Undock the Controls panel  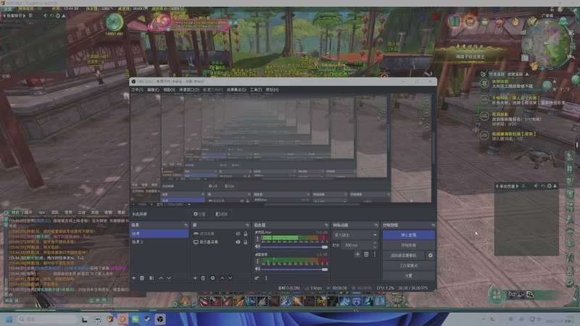click(x=433, y=225)
